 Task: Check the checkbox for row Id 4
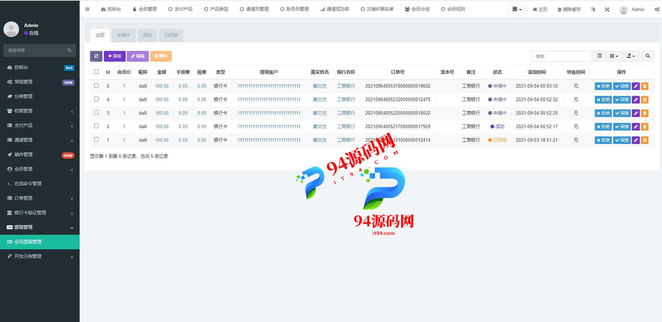tap(97, 99)
